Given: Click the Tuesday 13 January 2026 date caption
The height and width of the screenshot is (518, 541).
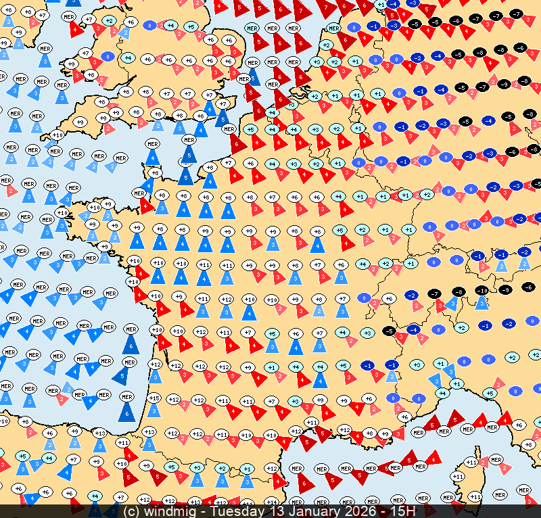Looking at the screenshot, I should 299,511.
